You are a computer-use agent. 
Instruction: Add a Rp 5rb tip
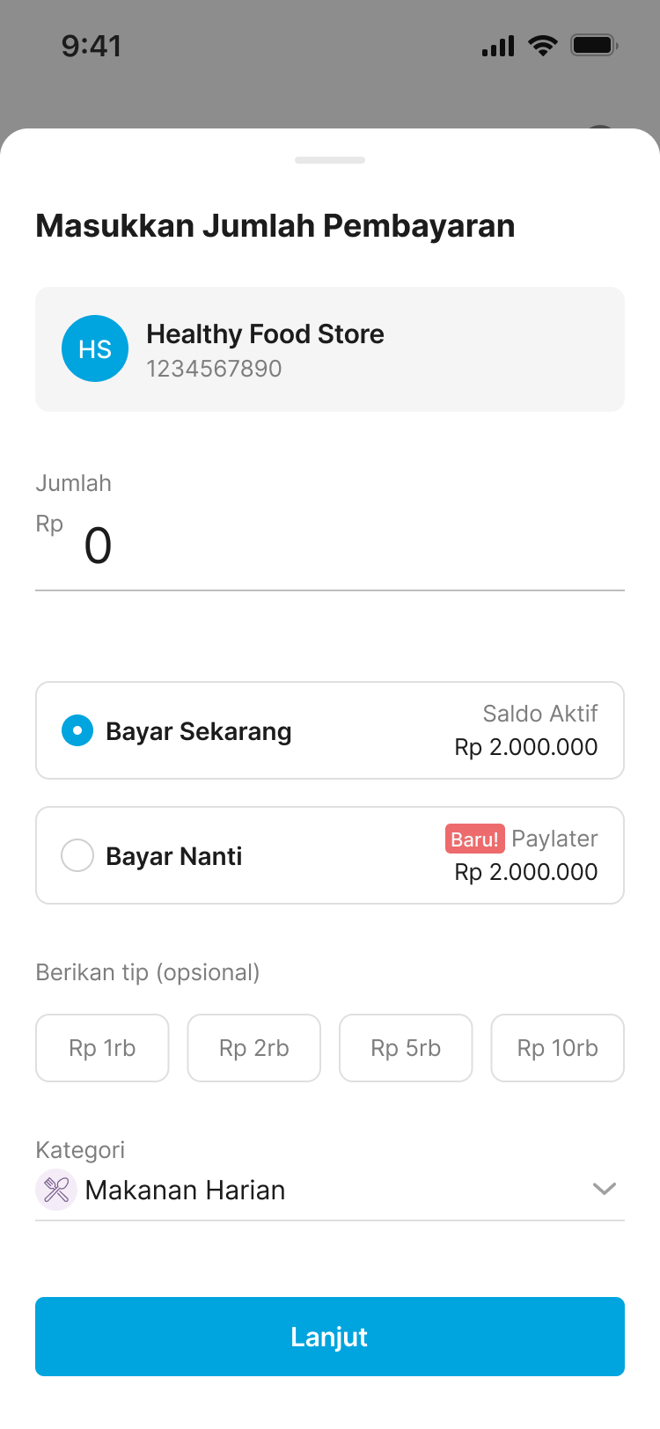pyautogui.click(x=406, y=1048)
